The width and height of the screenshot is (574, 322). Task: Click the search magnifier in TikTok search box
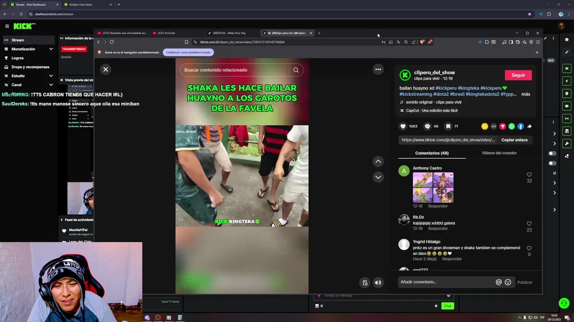click(x=296, y=70)
